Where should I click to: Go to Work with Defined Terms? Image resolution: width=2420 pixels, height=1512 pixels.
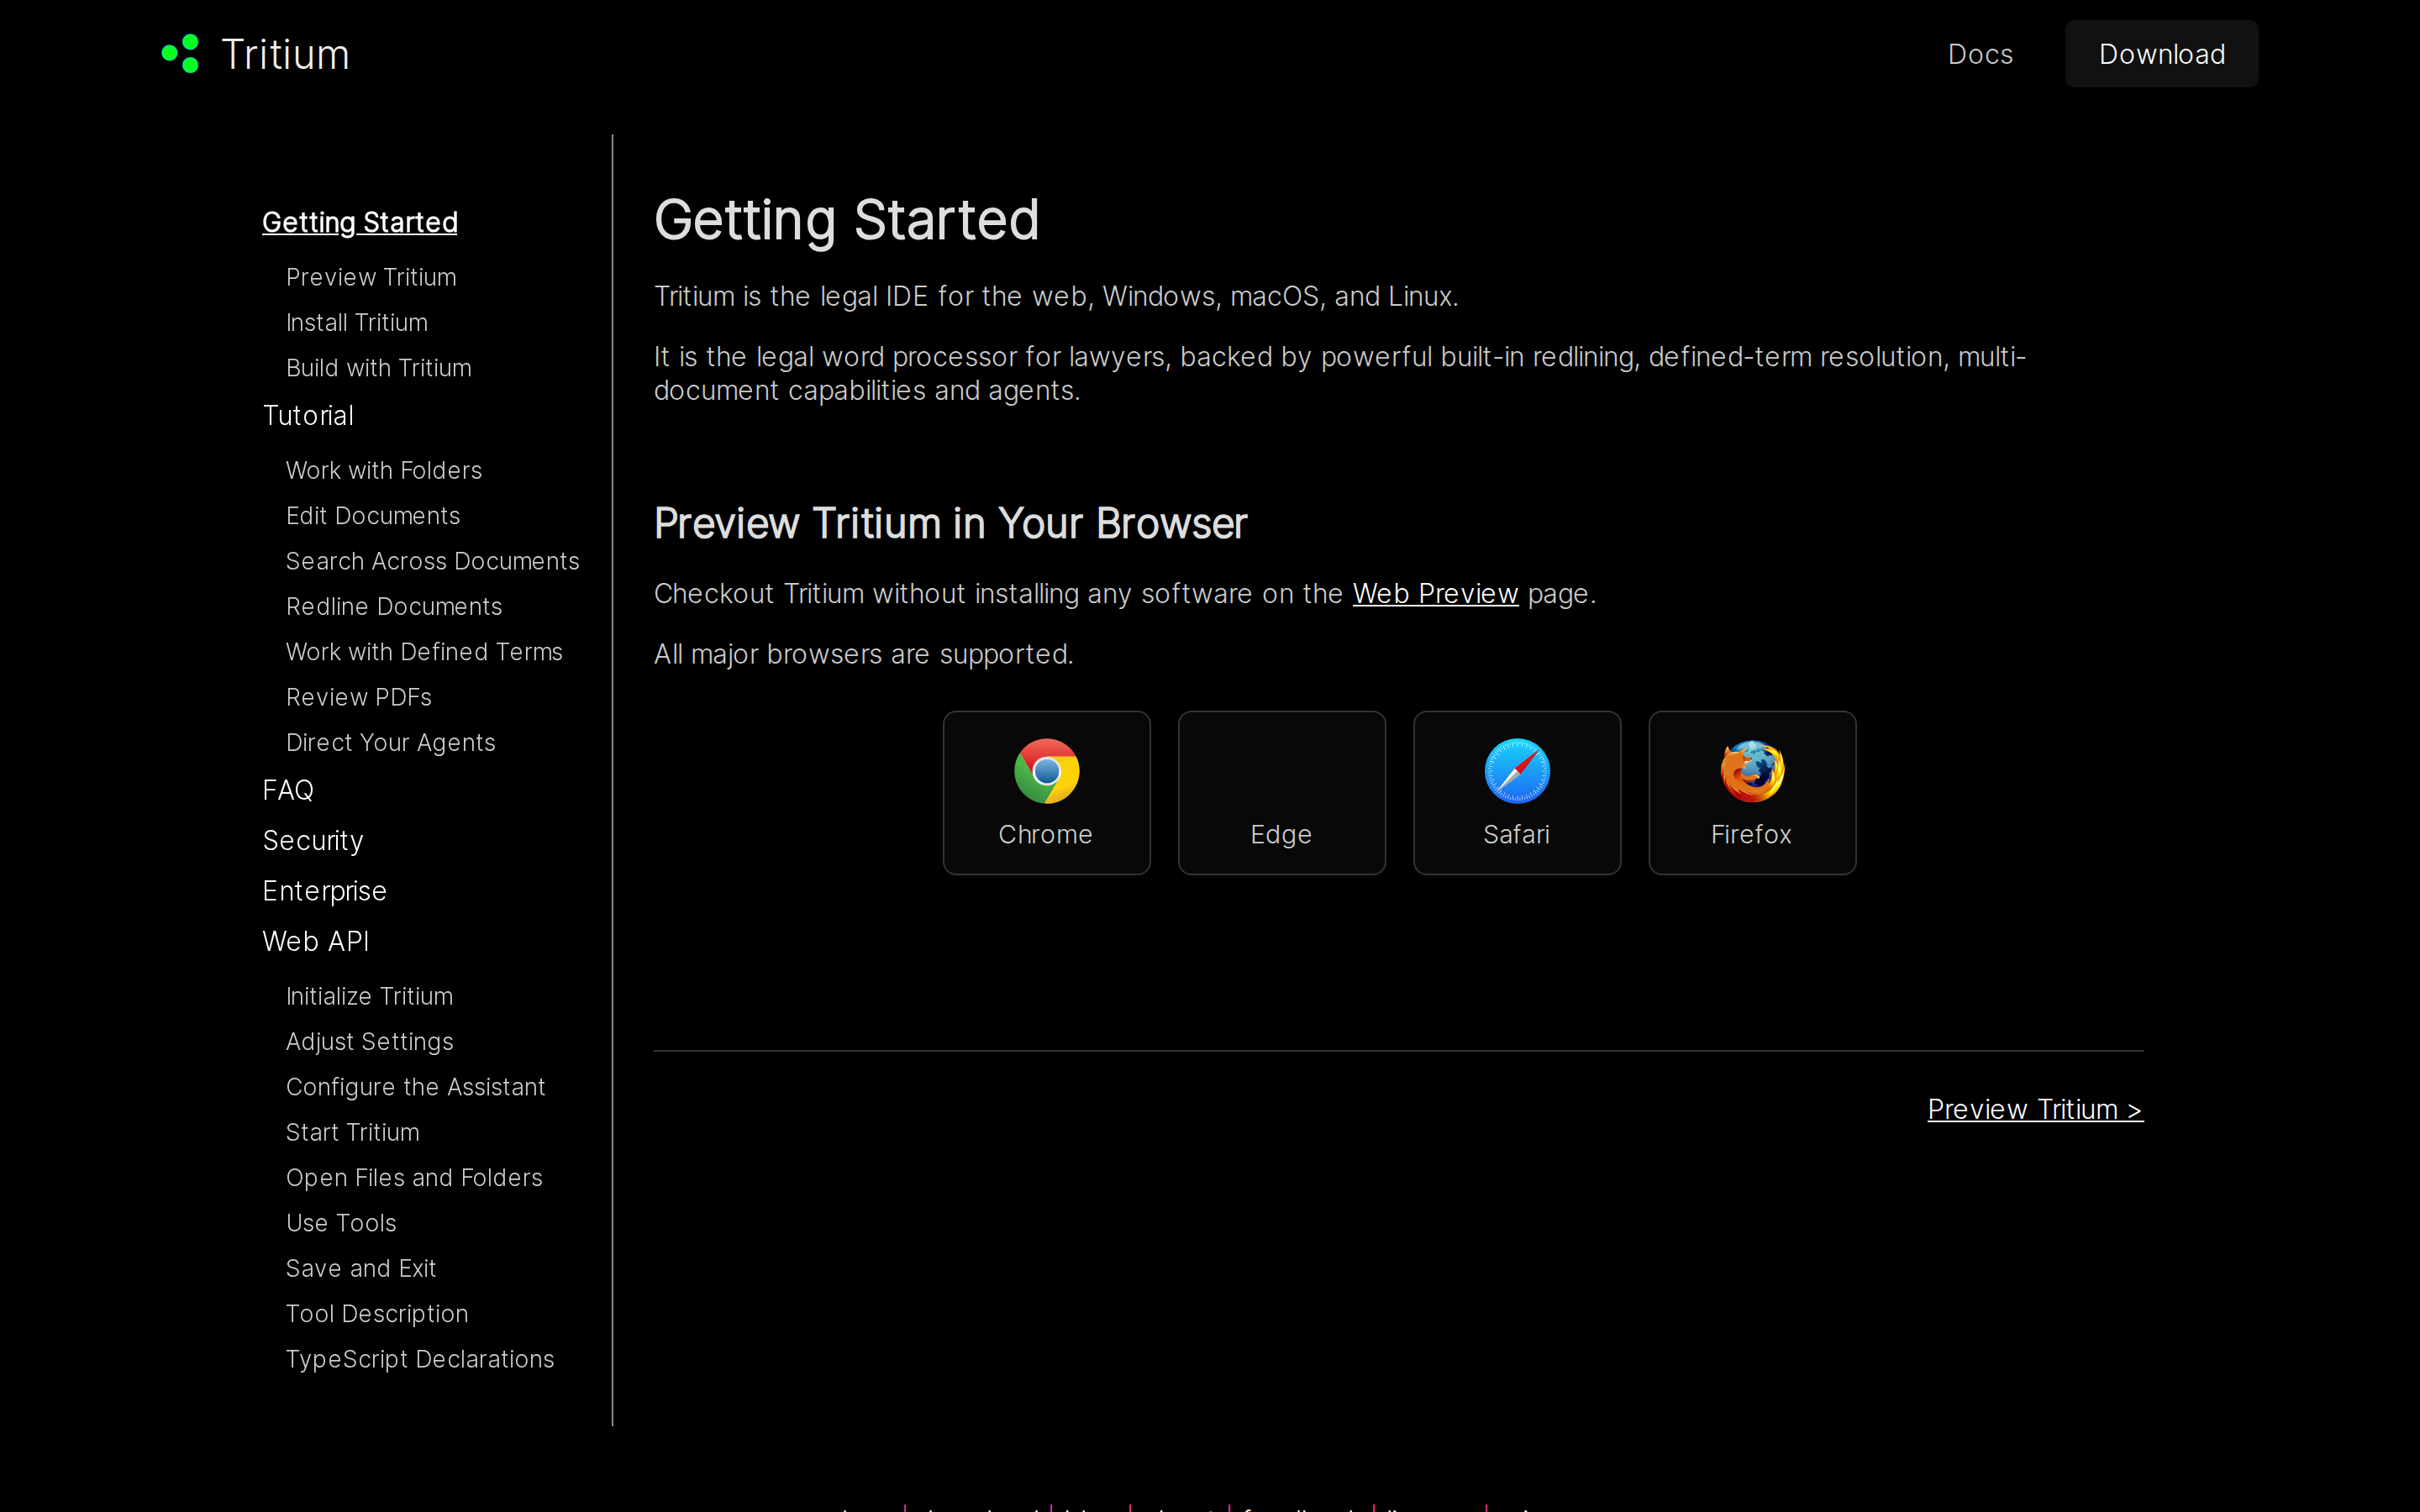coord(425,652)
